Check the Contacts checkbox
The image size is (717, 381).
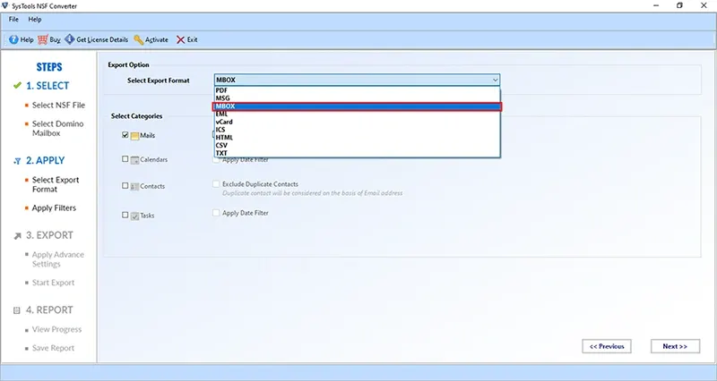click(x=125, y=186)
